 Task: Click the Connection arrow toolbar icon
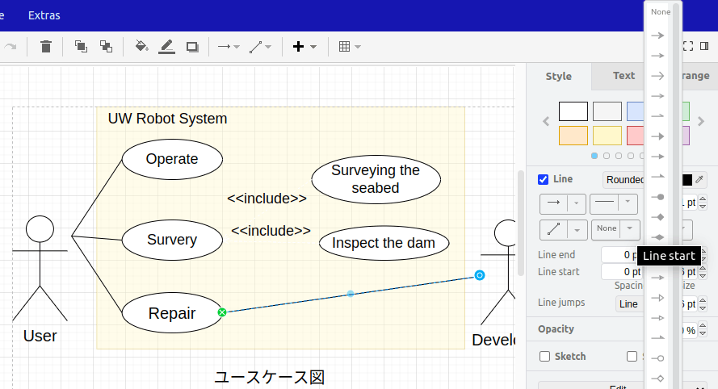tap(224, 47)
